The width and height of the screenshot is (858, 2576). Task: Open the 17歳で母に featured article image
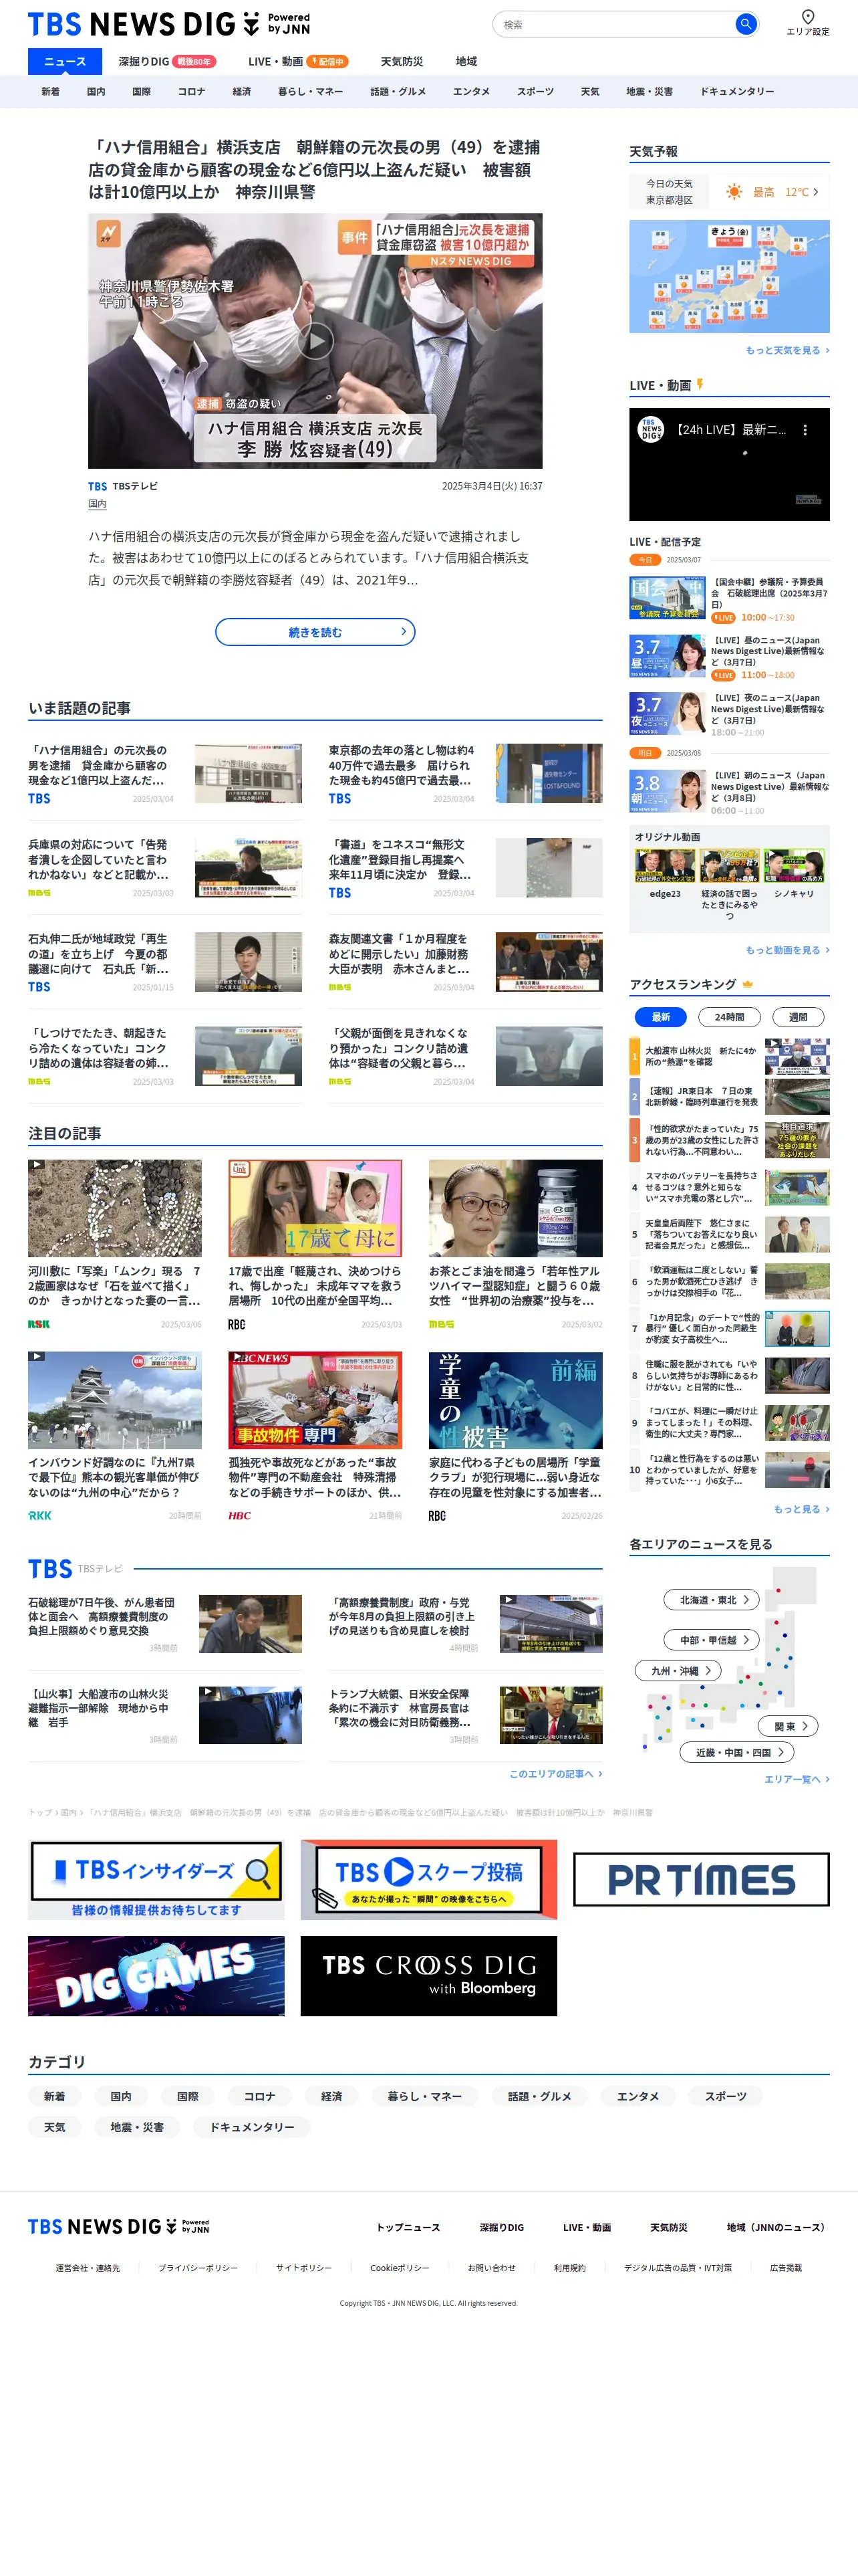(315, 1208)
